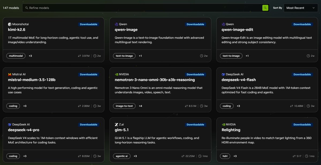Click coding tag on deepseek-v4-pro card
Screen dimensions: 321x165
[13, 156]
